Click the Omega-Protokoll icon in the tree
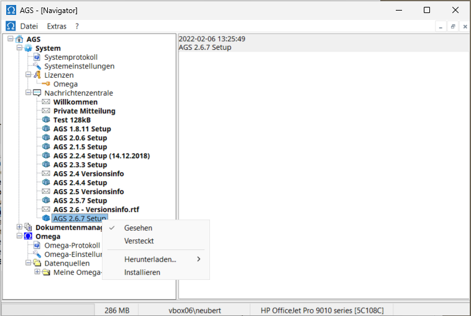The height and width of the screenshot is (316, 471). click(x=37, y=246)
